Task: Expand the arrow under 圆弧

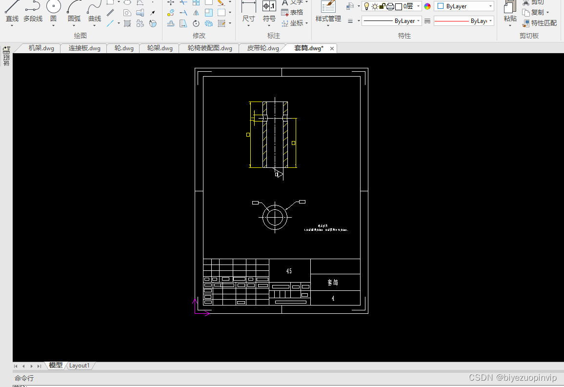Action: click(74, 26)
